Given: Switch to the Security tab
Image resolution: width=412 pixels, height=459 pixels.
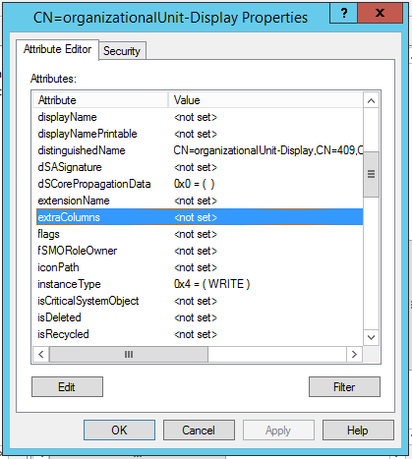Looking at the screenshot, I should [122, 51].
